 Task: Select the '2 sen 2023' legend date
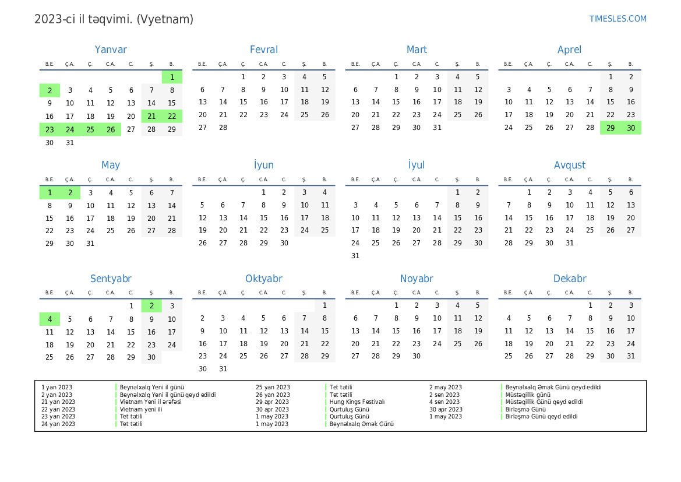pos(446,395)
